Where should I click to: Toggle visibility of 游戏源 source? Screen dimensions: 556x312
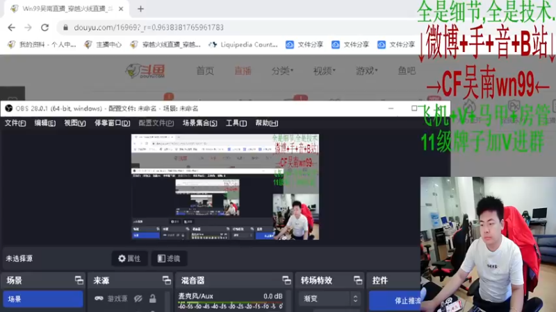(138, 299)
